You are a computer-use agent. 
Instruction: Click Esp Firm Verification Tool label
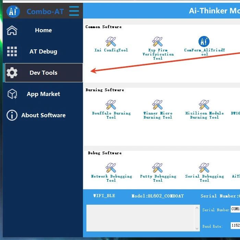tap(158, 54)
